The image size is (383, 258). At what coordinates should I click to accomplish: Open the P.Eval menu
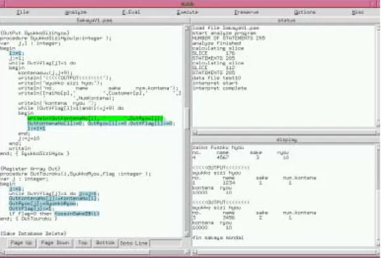[131, 12]
